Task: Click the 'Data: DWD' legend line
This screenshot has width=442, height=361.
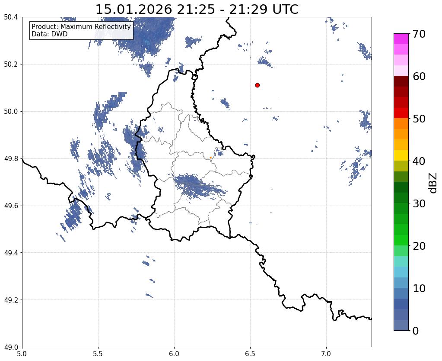Action: click(50, 34)
